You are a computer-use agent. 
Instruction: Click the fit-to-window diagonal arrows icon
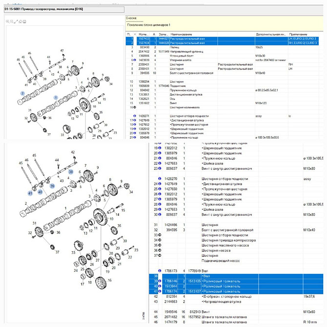pos(16,21)
